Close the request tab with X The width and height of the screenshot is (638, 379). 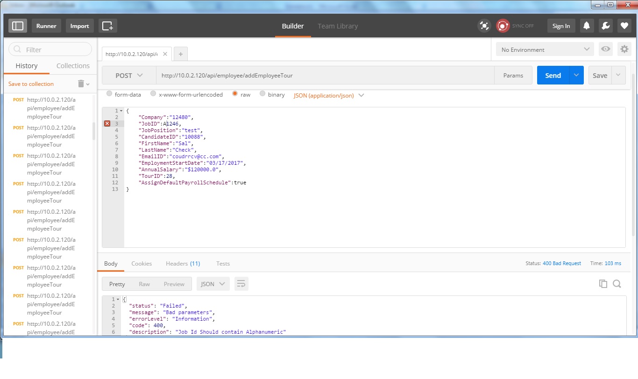[x=165, y=54]
